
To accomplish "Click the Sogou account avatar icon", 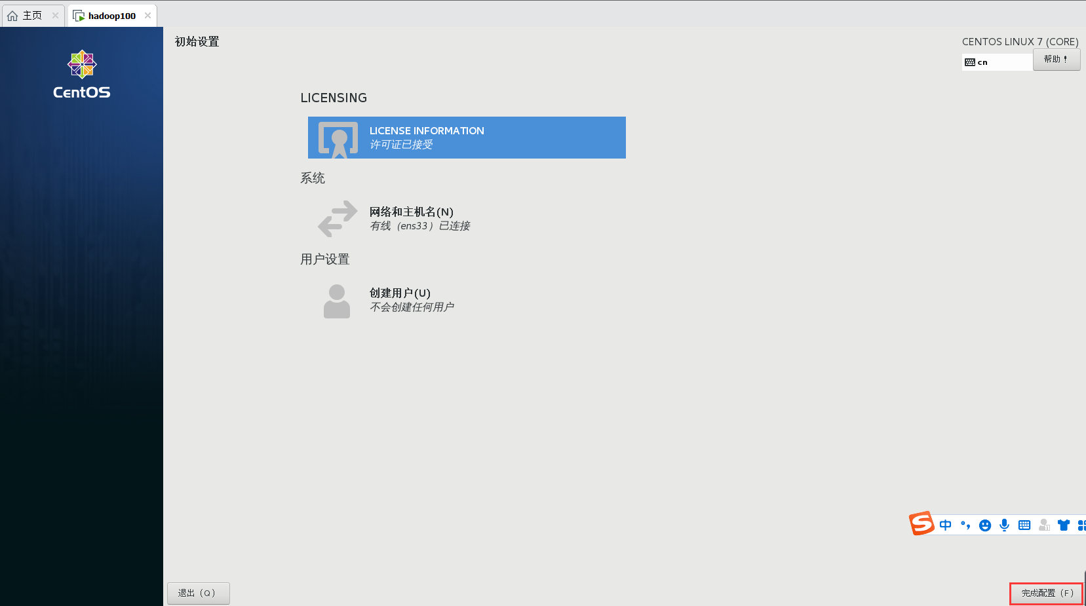I will (x=1044, y=525).
